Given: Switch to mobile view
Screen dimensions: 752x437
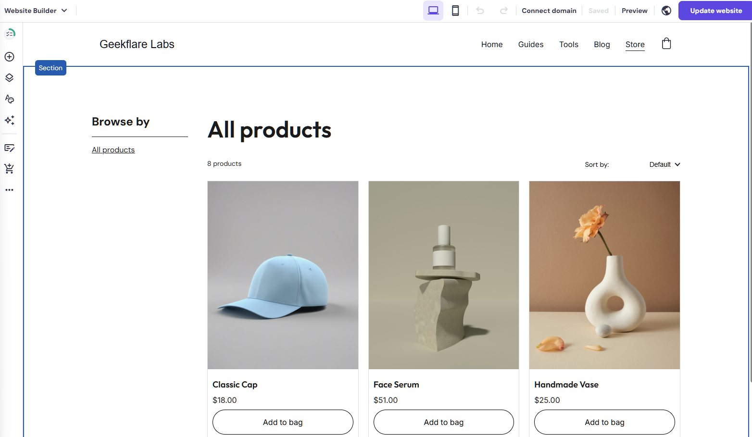Looking at the screenshot, I should click(455, 11).
